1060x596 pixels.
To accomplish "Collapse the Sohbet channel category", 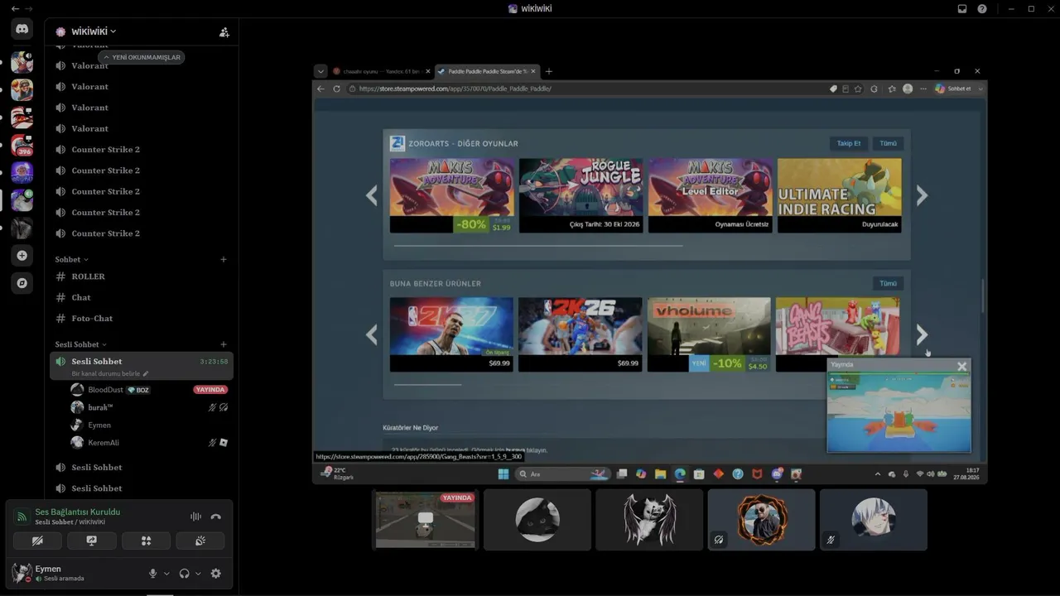I will click(x=72, y=260).
